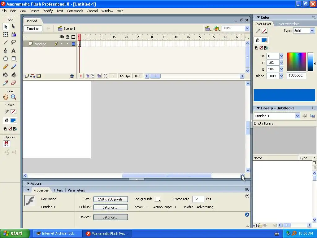The image size is (317, 238).
Task: Select the Brush tool
Action: pyautogui.click(x=14, y=67)
